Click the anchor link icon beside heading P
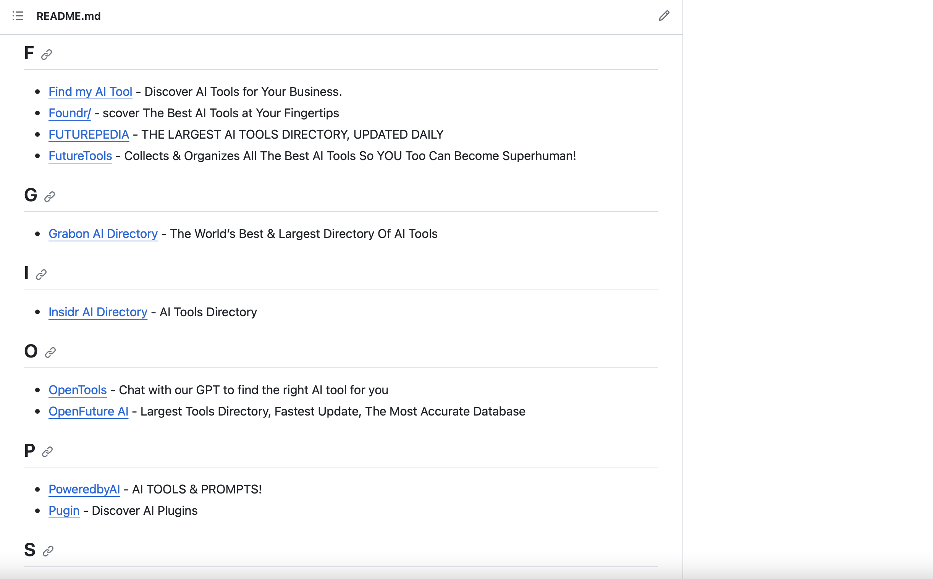This screenshot has height=579, width=933. 47,452
